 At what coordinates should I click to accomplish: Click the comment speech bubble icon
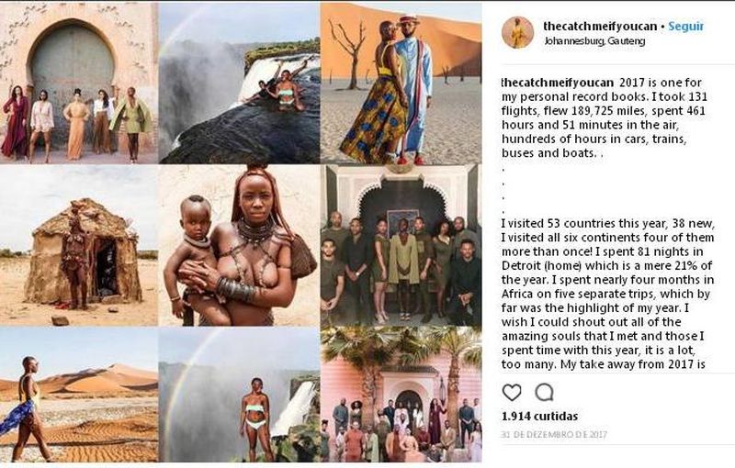(544, 393)
